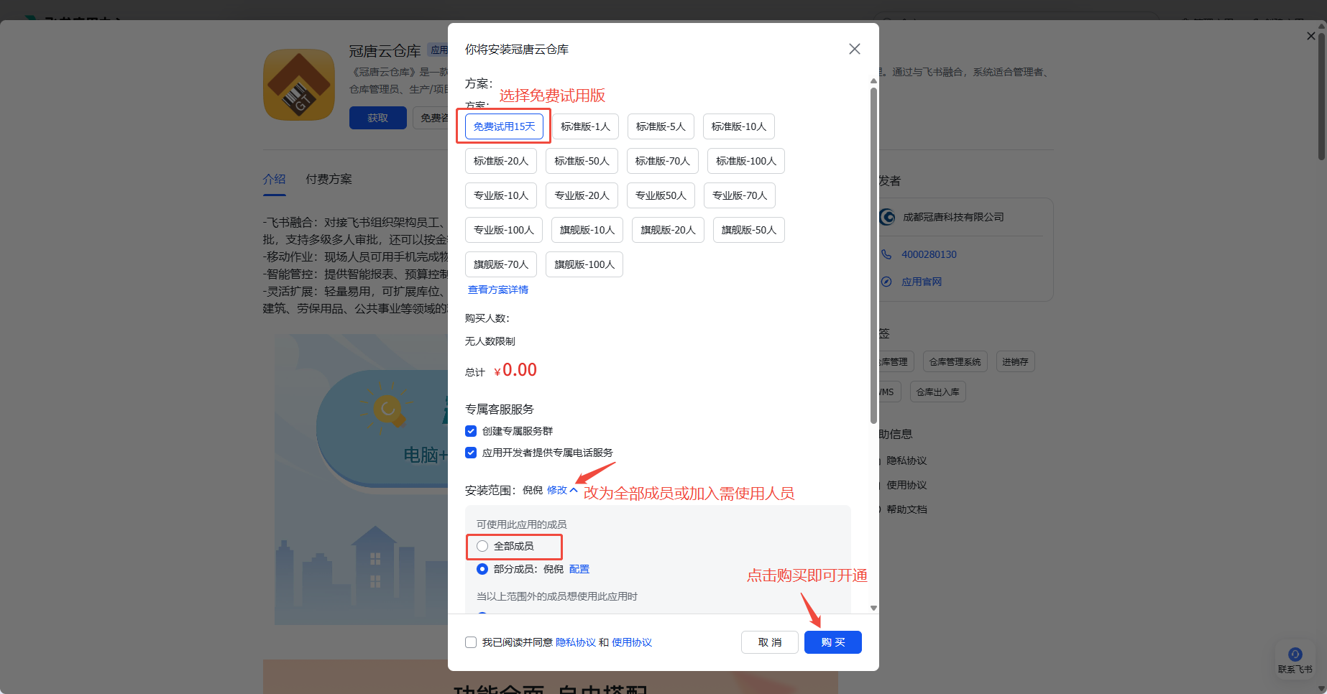Select the 旗舰版-10人 plan
Screen dimensions: 1327x694
(x=587, y=230)
